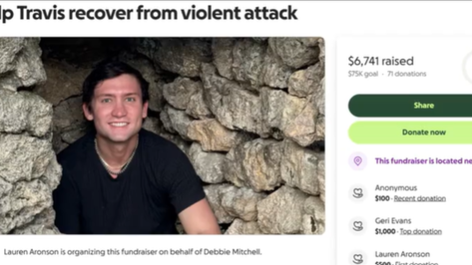Viewport: 472px width, 265px height.
Task: Open the Recent donation link
Action: tap(419, 198)
